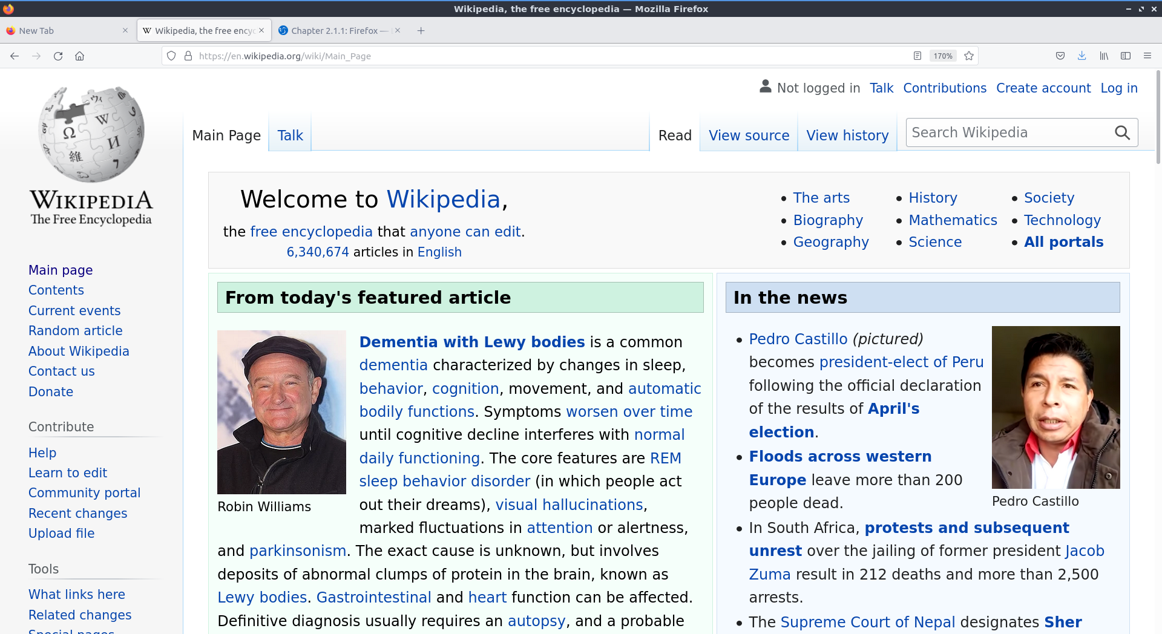Open tracking protection shield panel
This screenshot has width=1162, height=634.
171,56
